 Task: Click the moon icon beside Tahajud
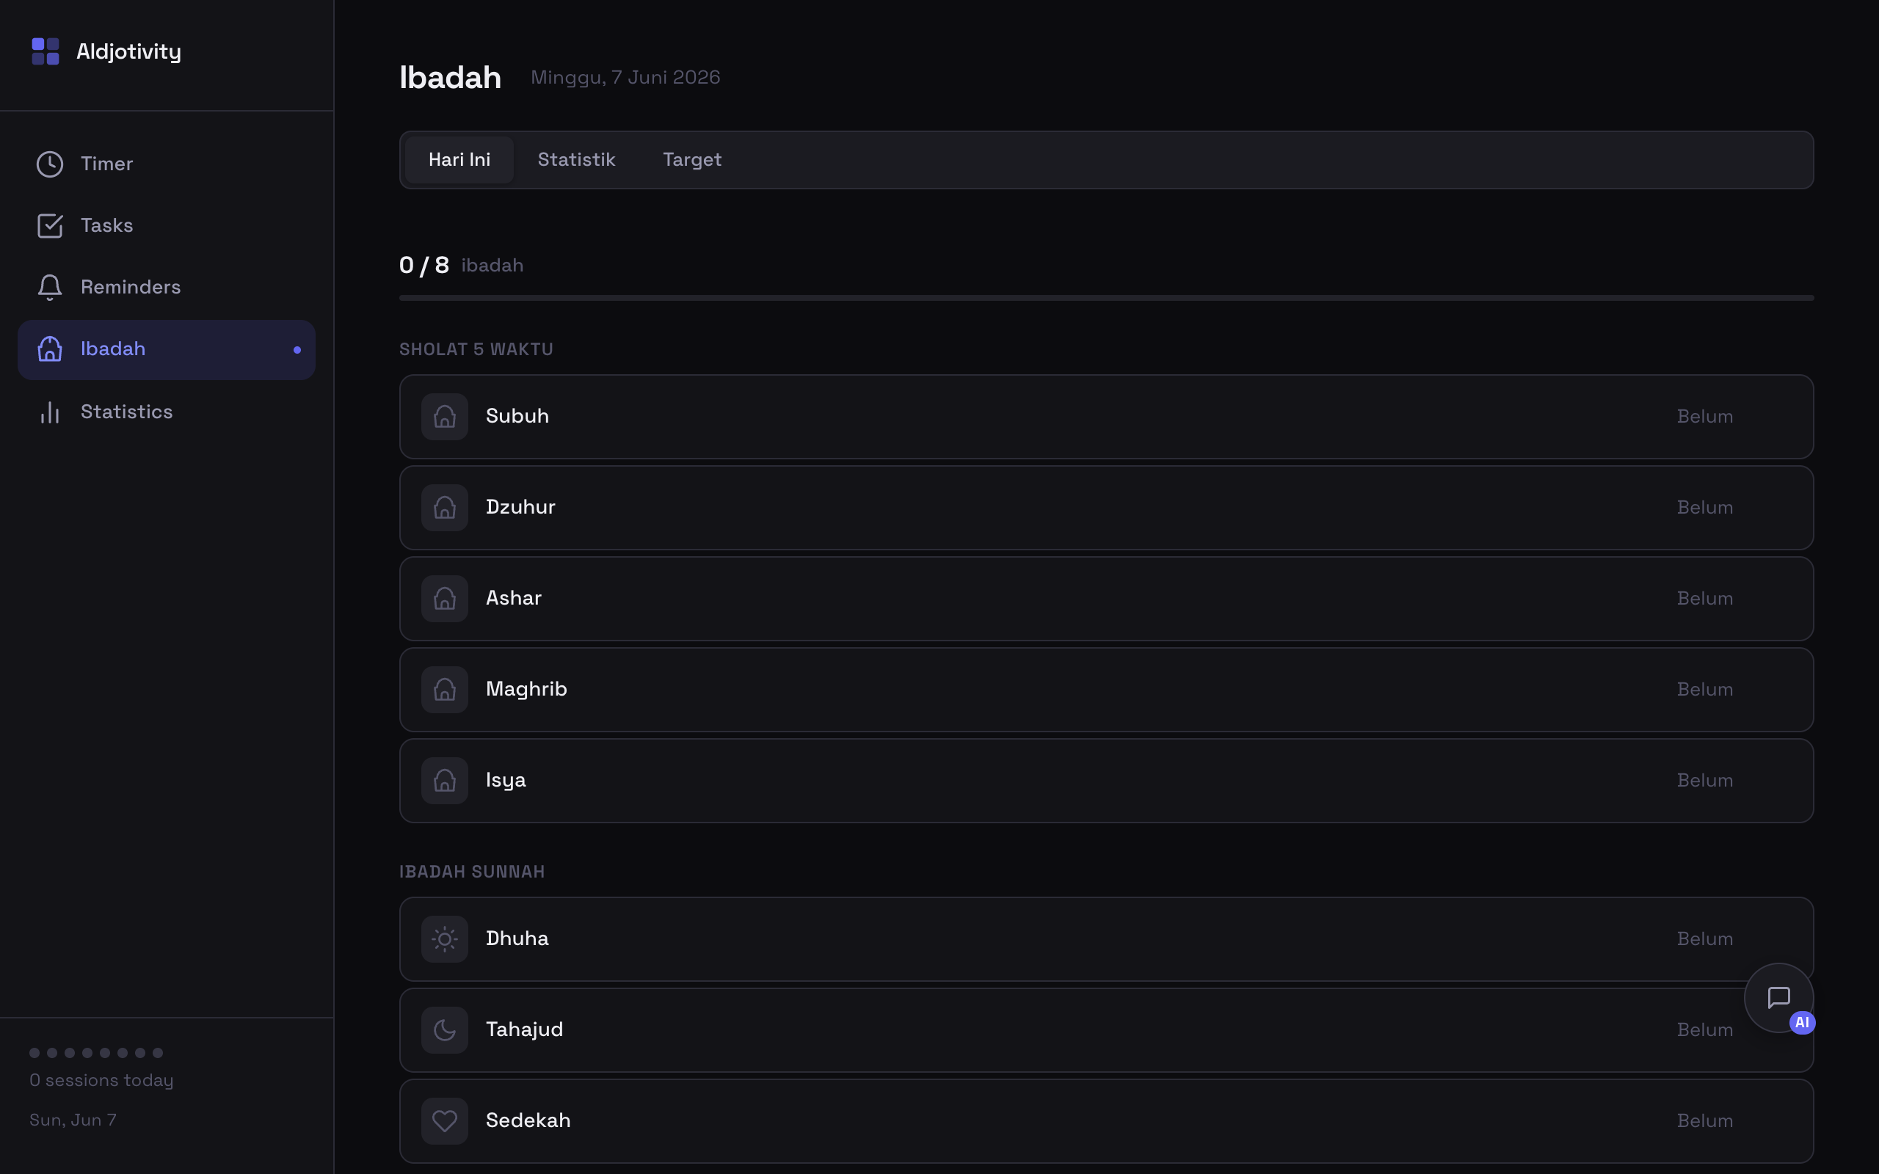(x=444, y=1029)
